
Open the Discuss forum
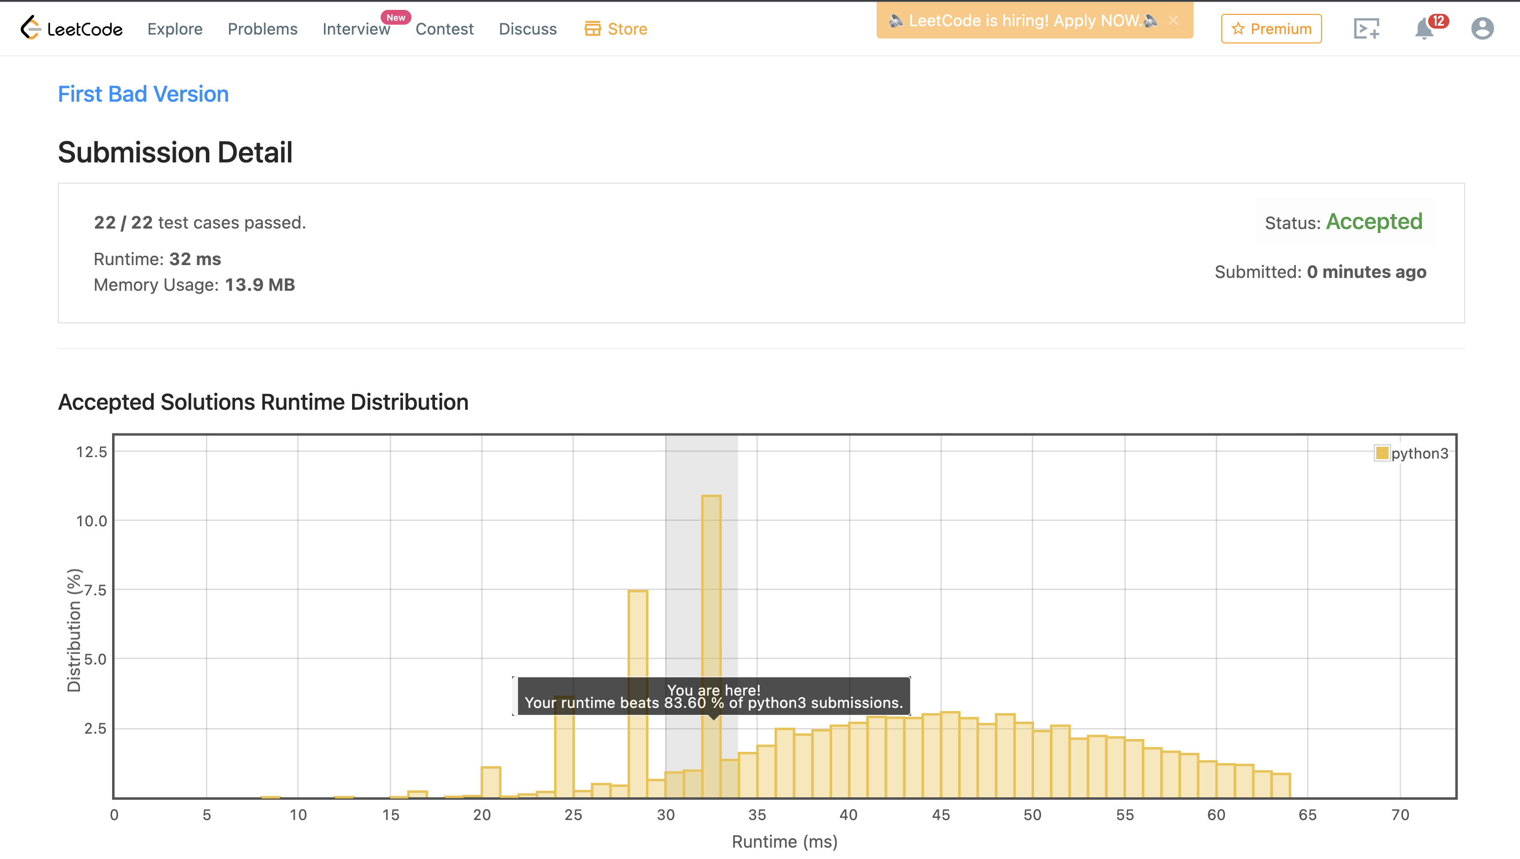[x=527, y=29]
